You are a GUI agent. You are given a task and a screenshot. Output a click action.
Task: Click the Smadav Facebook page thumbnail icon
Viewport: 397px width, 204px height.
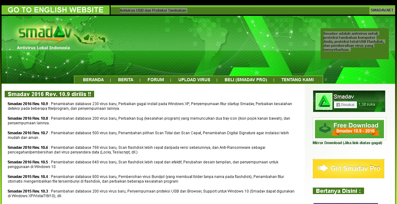pyautogui.click(x=324, y=101)
